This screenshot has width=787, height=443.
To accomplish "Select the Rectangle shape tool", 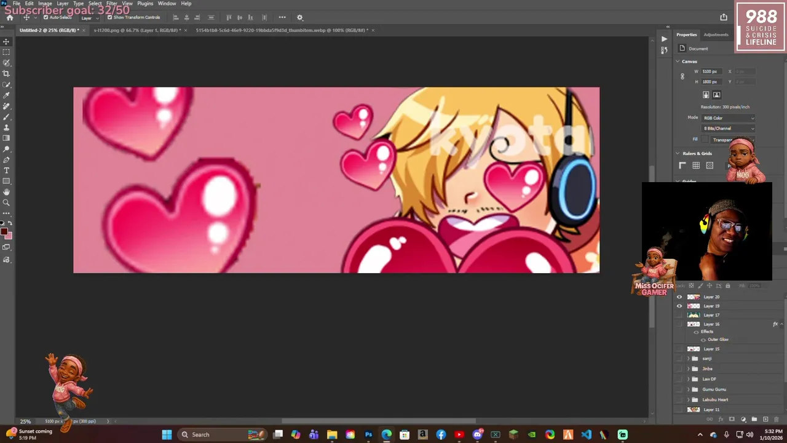I will [x=6, y=182].
